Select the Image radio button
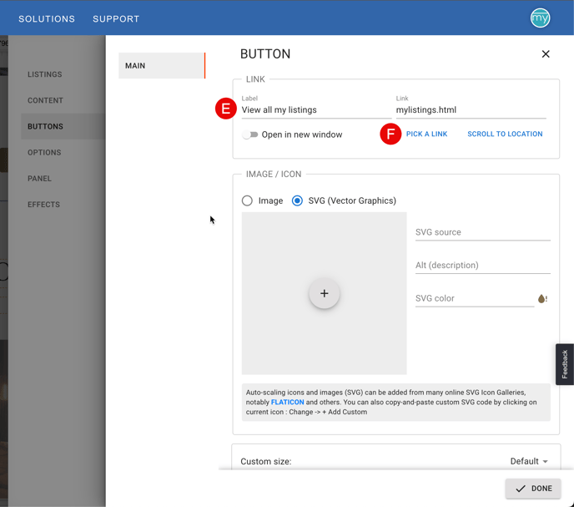The image size is (574, 507). (247, 200)
